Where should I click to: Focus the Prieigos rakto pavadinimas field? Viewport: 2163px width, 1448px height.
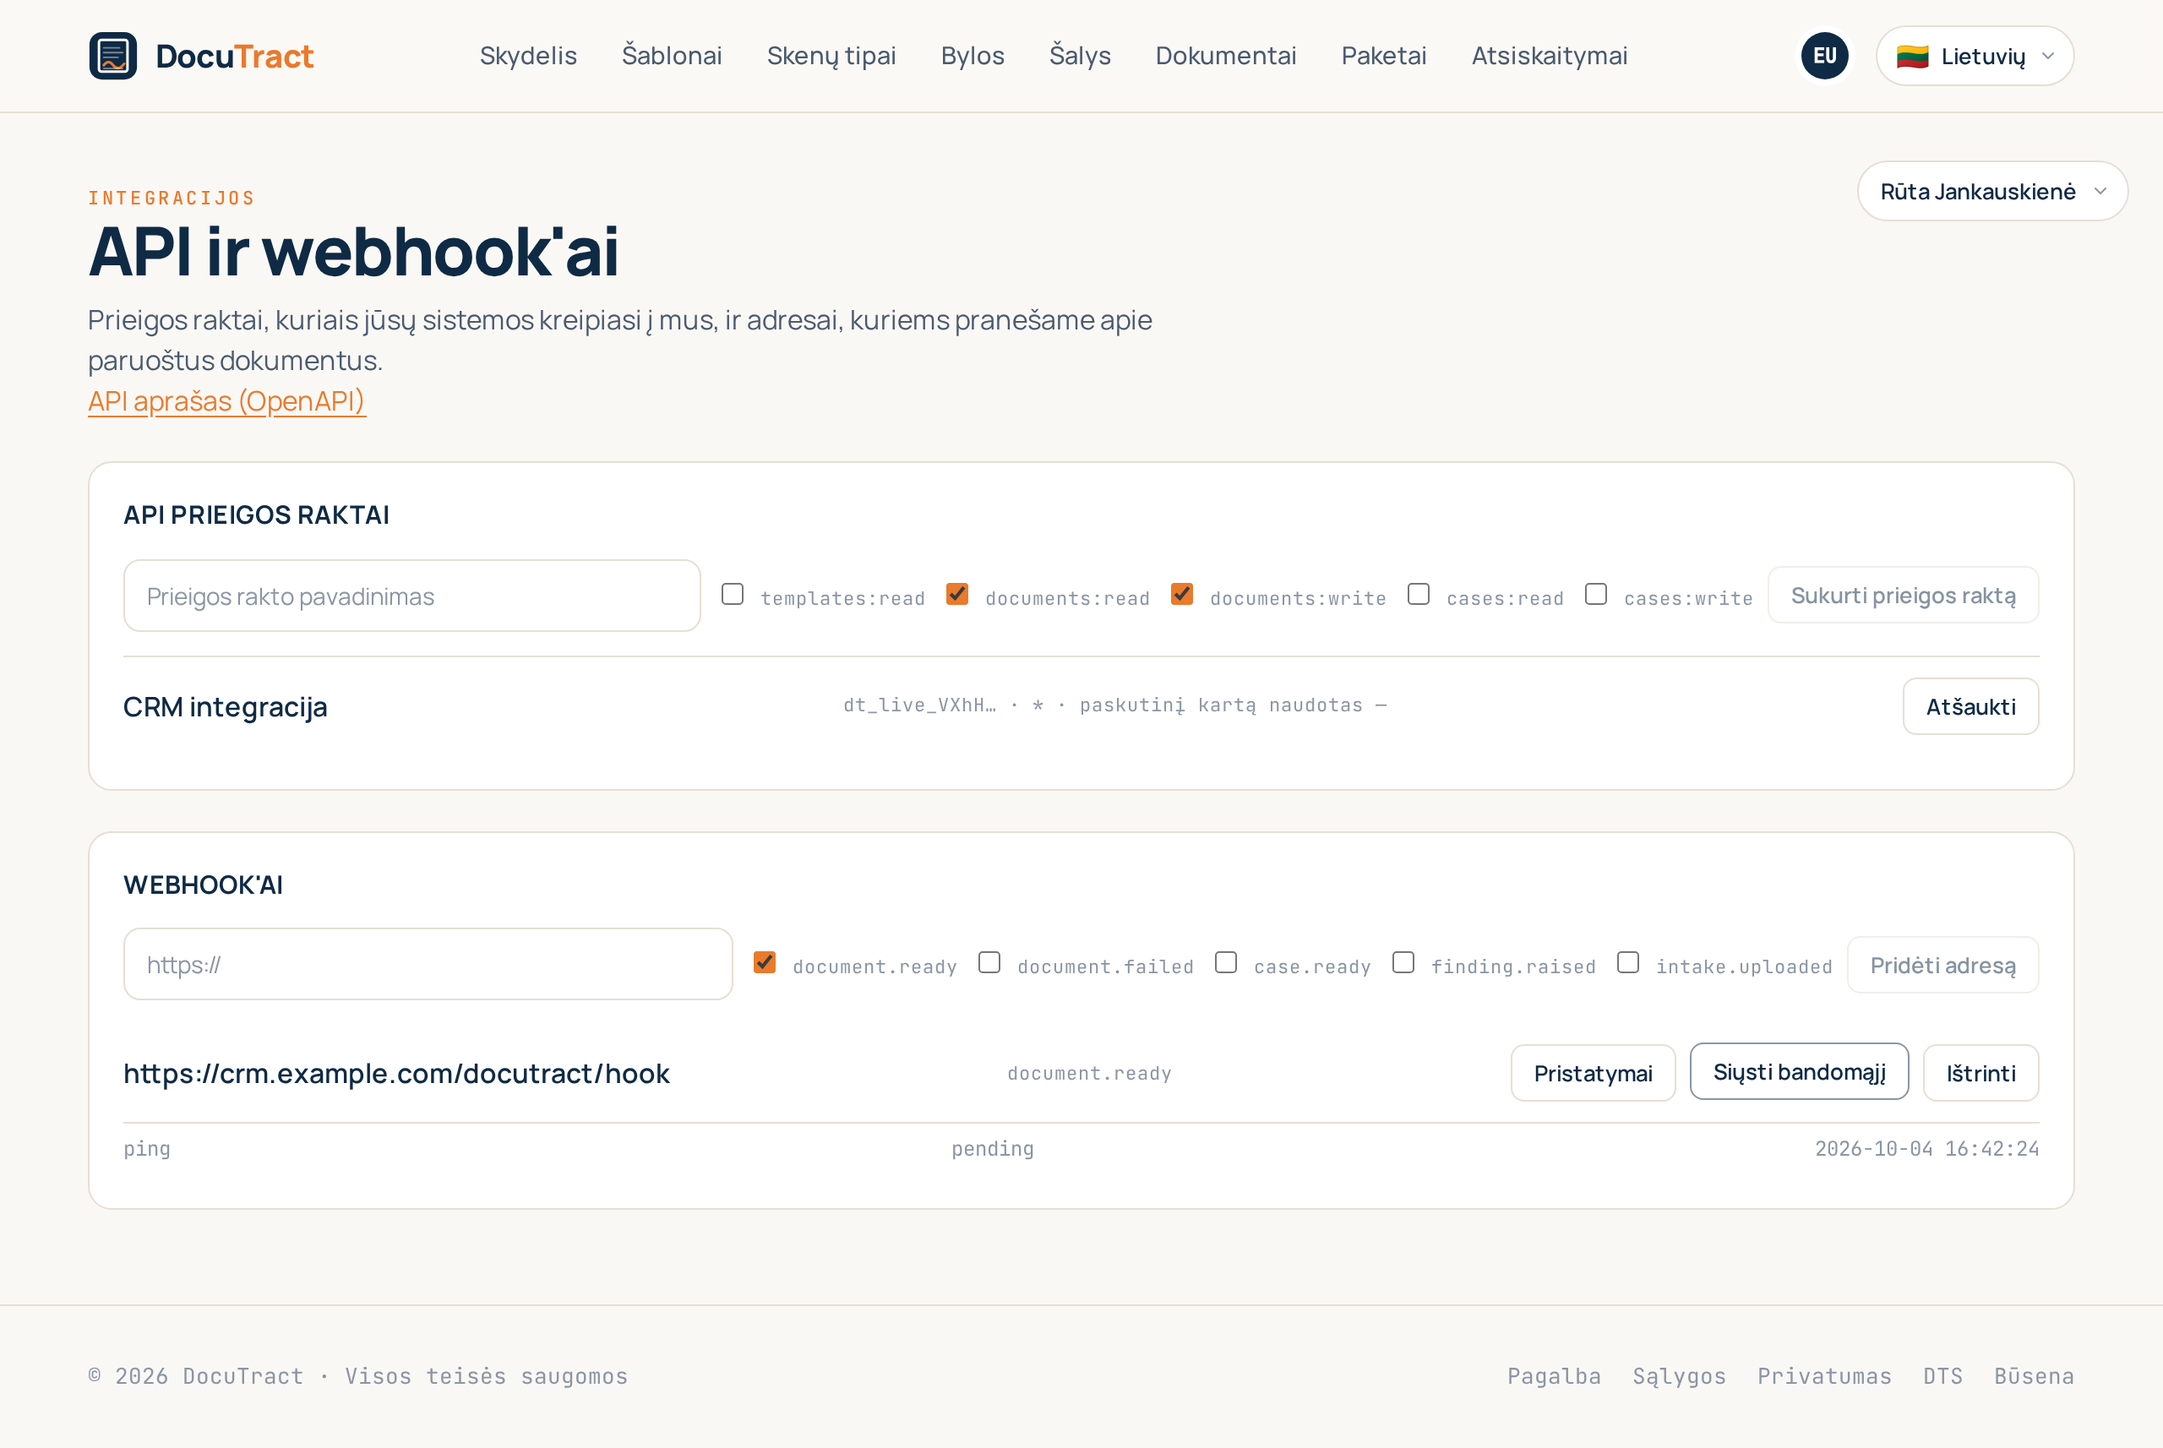412,596
